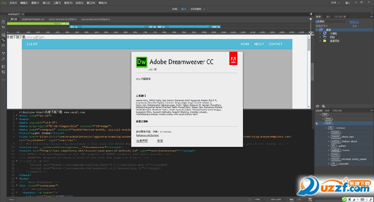The image size is (374, 202).
Task: Click the Filter related files funnel icon
Action: click(310, 19)
